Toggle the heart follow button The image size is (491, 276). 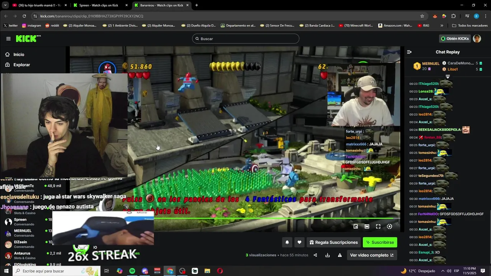coord(299,242)
